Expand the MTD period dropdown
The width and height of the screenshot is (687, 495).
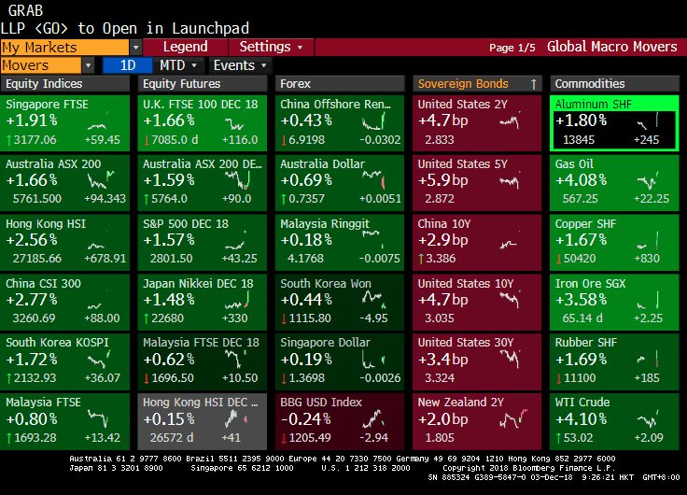click(178, 65)
